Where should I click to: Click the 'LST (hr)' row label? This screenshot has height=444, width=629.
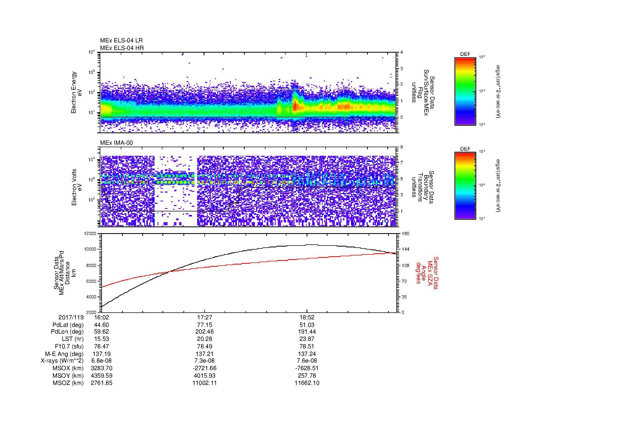tap(73, 339)
